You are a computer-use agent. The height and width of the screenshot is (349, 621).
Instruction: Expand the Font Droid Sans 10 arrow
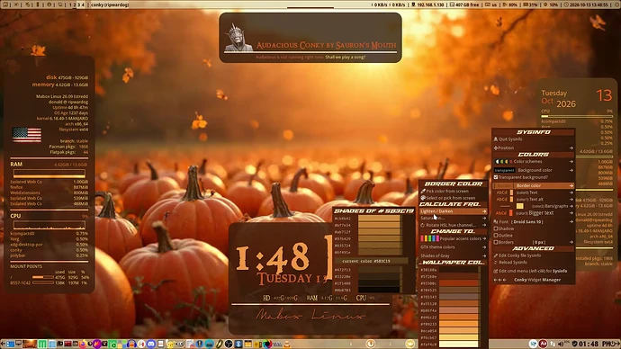tap(571, 221)
